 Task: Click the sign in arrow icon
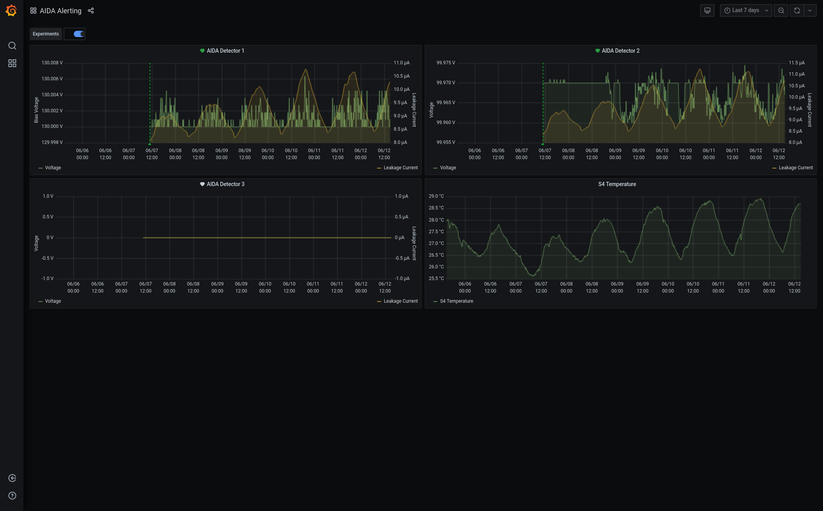point(12,478)
